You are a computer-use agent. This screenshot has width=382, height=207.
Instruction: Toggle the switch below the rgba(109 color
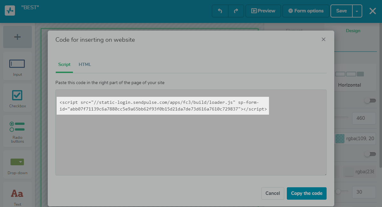coord(370,154)
